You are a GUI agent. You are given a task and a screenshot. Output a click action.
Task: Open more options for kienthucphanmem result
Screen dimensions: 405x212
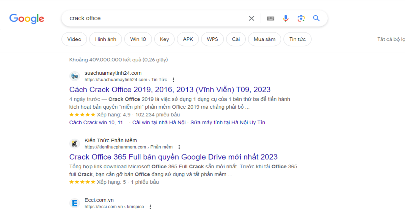pos(179,147)
